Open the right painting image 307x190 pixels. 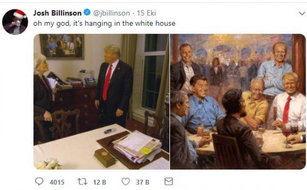pyautogui.click(x=238, y=102)
